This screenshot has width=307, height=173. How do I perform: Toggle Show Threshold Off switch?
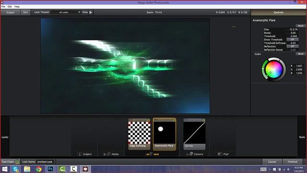pyautogui.click(x=292, y=39)
